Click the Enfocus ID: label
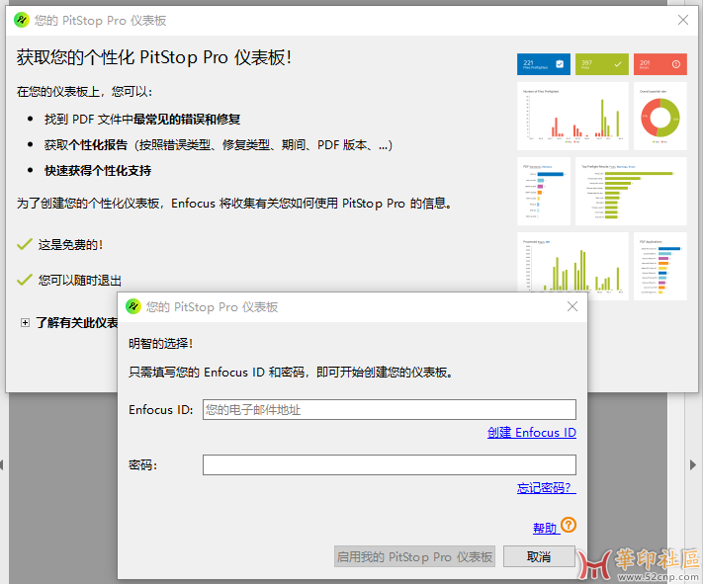This screenshot has width=703, height=584. click(160, 410)
